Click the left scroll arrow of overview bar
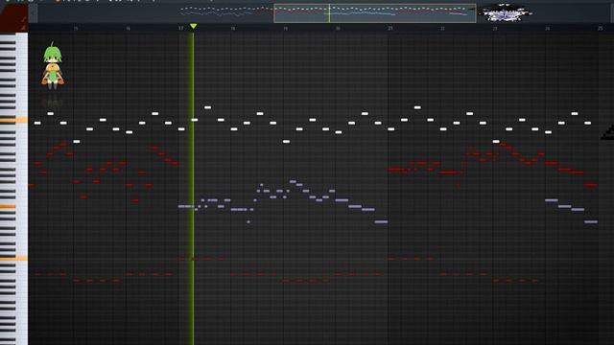Image resolution: width=614 pixels, height=345 pixels. click(33, 13)
